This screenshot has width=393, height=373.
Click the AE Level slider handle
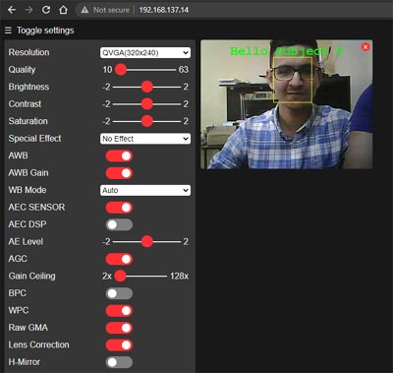147,242
